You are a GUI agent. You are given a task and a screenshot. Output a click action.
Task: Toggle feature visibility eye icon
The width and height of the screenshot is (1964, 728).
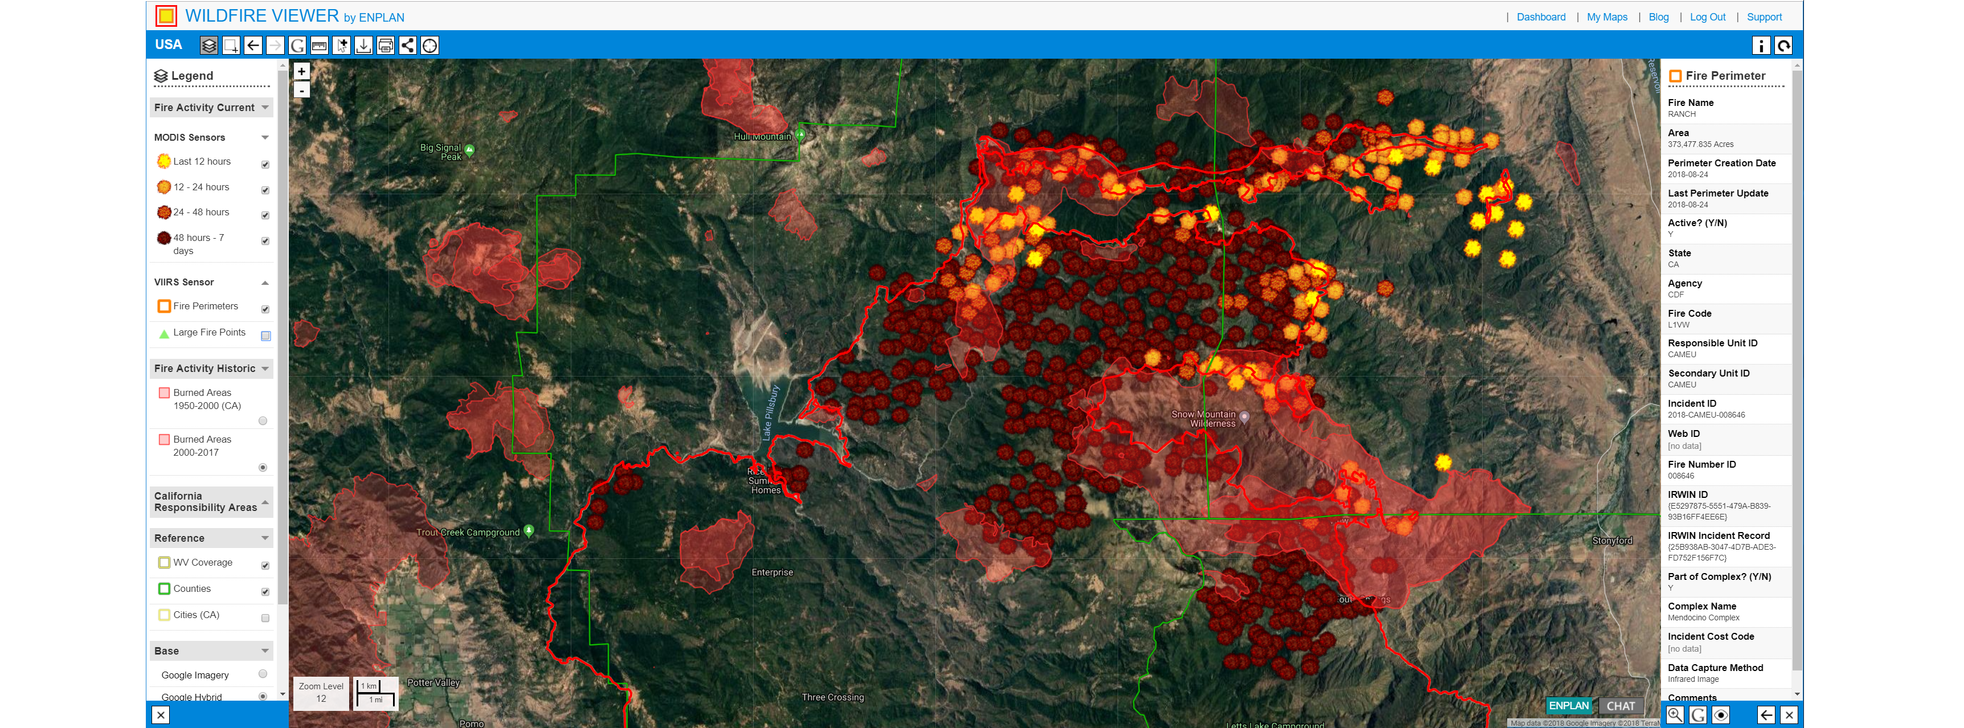[x=1721, y=714]
